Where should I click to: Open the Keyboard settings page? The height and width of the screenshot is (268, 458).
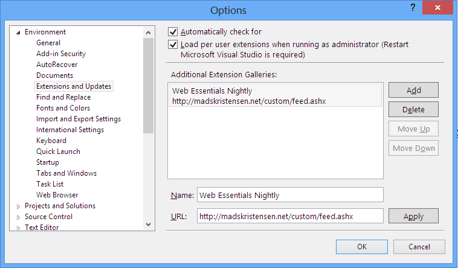[51, 141]
